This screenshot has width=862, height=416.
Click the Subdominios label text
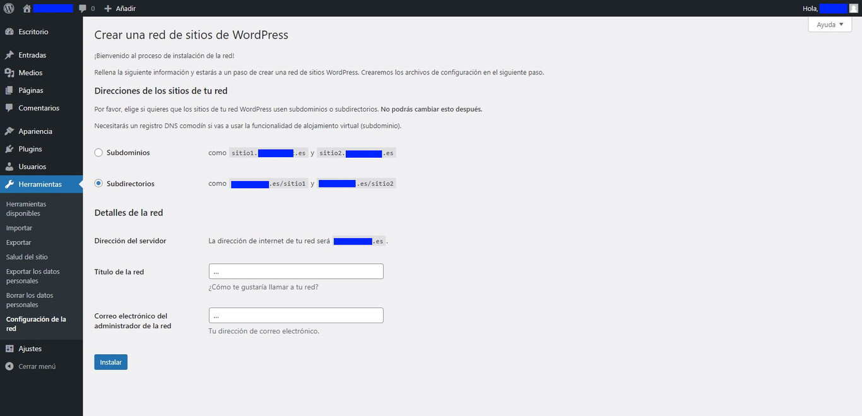(x=128, y=153)
